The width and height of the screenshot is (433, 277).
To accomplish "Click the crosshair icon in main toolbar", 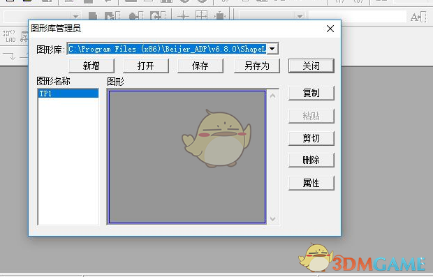I will (x=183, y=16).
